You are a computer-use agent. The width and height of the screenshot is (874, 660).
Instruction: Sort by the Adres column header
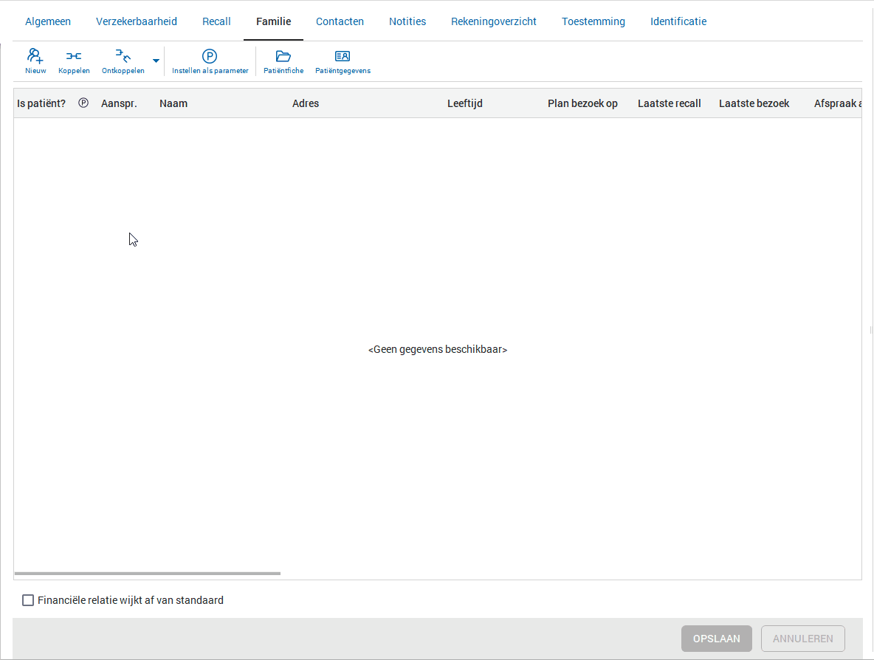click(306, 103)
